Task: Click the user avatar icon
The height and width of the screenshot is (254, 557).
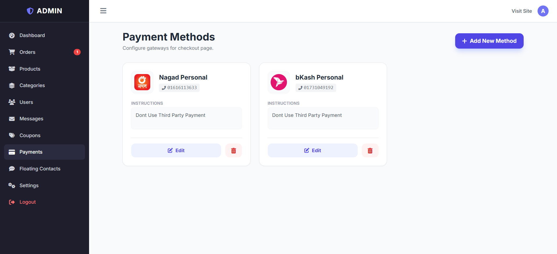Action: (x=543, y=11)
